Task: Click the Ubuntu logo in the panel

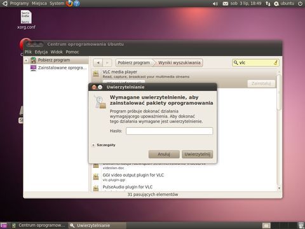Action: click(5, 3)
